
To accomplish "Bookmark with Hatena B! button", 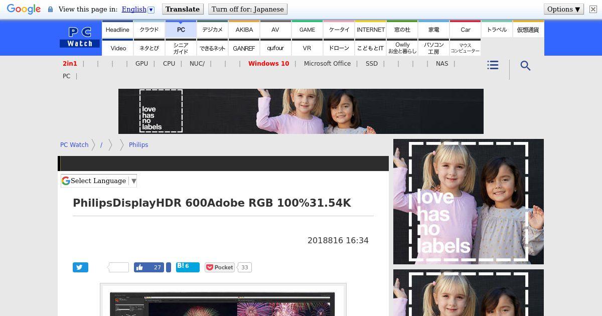I will [x=188, y=267].
